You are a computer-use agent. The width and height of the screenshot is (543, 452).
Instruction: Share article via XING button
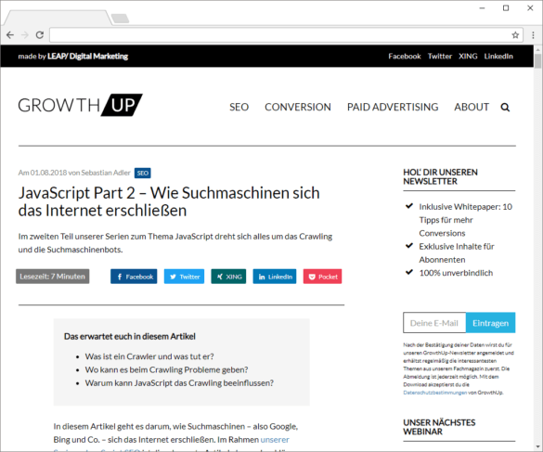coord(228,277)
